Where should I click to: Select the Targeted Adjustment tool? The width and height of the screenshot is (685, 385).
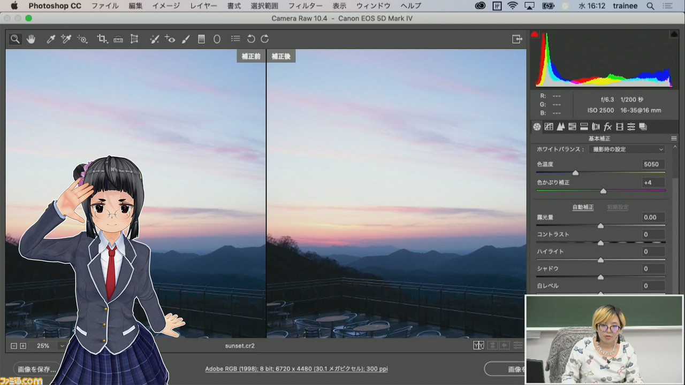[82, 39]
